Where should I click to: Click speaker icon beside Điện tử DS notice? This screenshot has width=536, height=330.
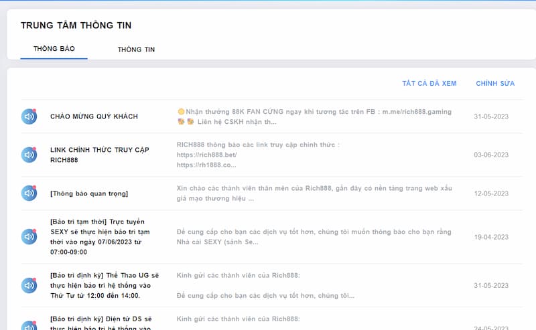29,324
